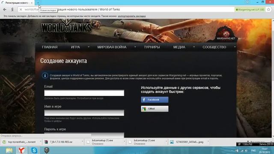Focus the Пароль к игре input field
Screen dimensions: 274x154
point(84,135)
